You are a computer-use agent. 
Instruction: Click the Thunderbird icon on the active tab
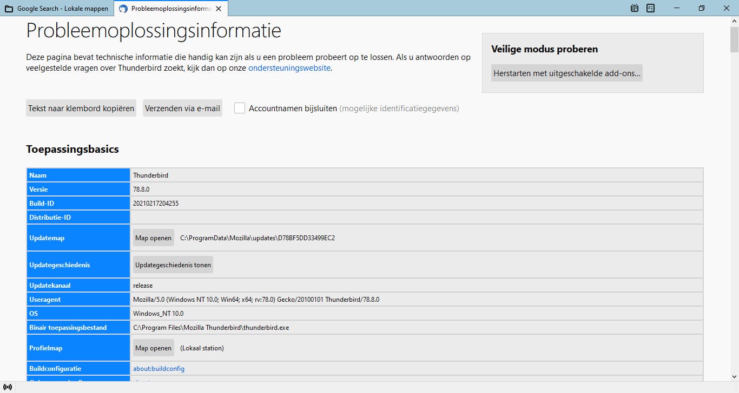pyautogui.click(x=123, y=9)
